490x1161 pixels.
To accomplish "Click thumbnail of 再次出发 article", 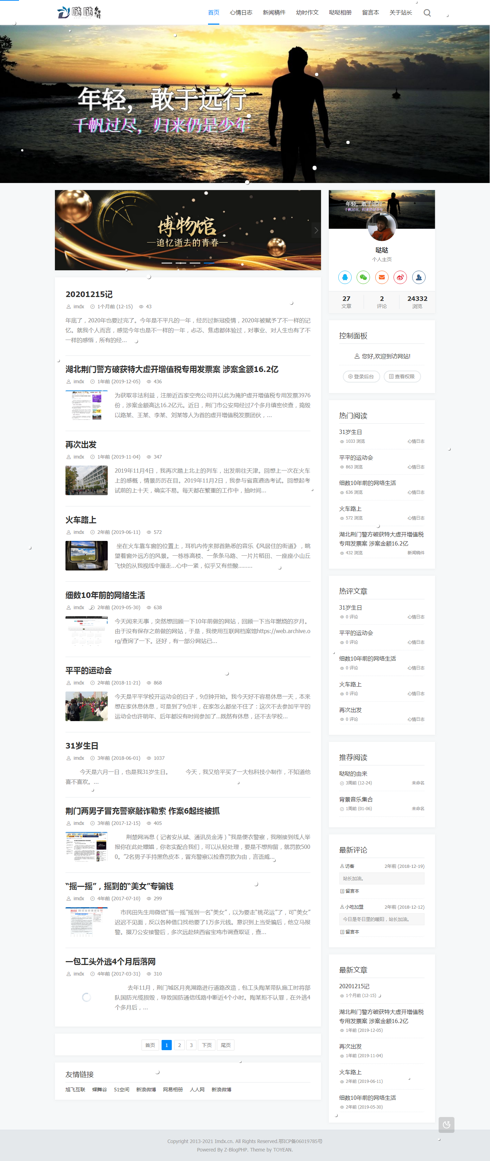I will [87, 480].
